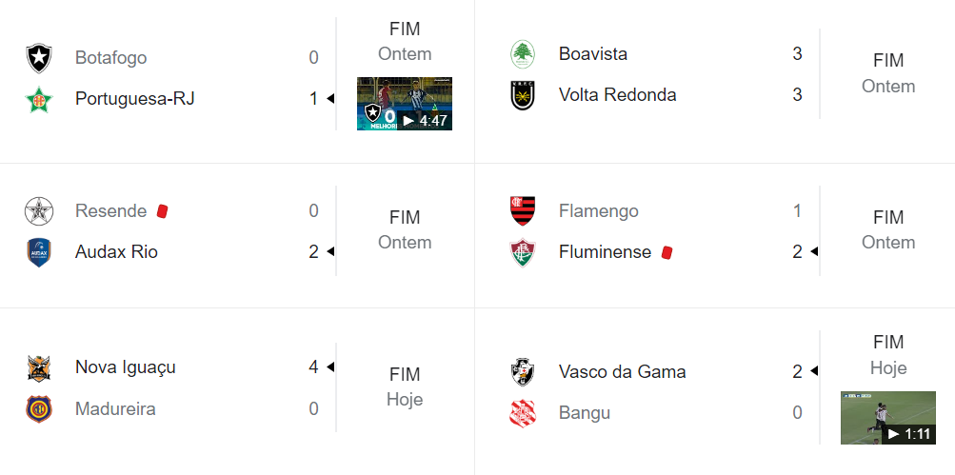The image size is (955, 475).
Task: Click the Boavista team crest
Action: coord(523,54)
